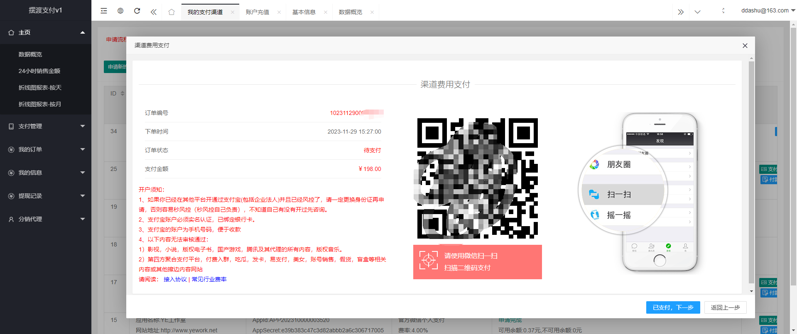
Task: Close the 基本信息 tab
Action: pos(326,12)
